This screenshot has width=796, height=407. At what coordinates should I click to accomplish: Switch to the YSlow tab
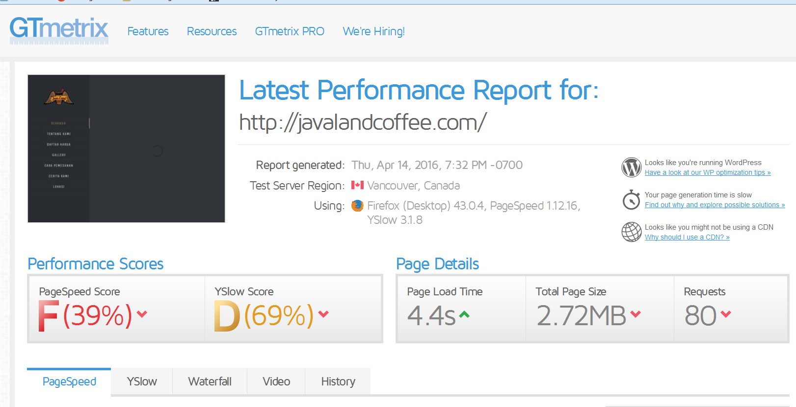pyautogui.click(x=142, y=382)
